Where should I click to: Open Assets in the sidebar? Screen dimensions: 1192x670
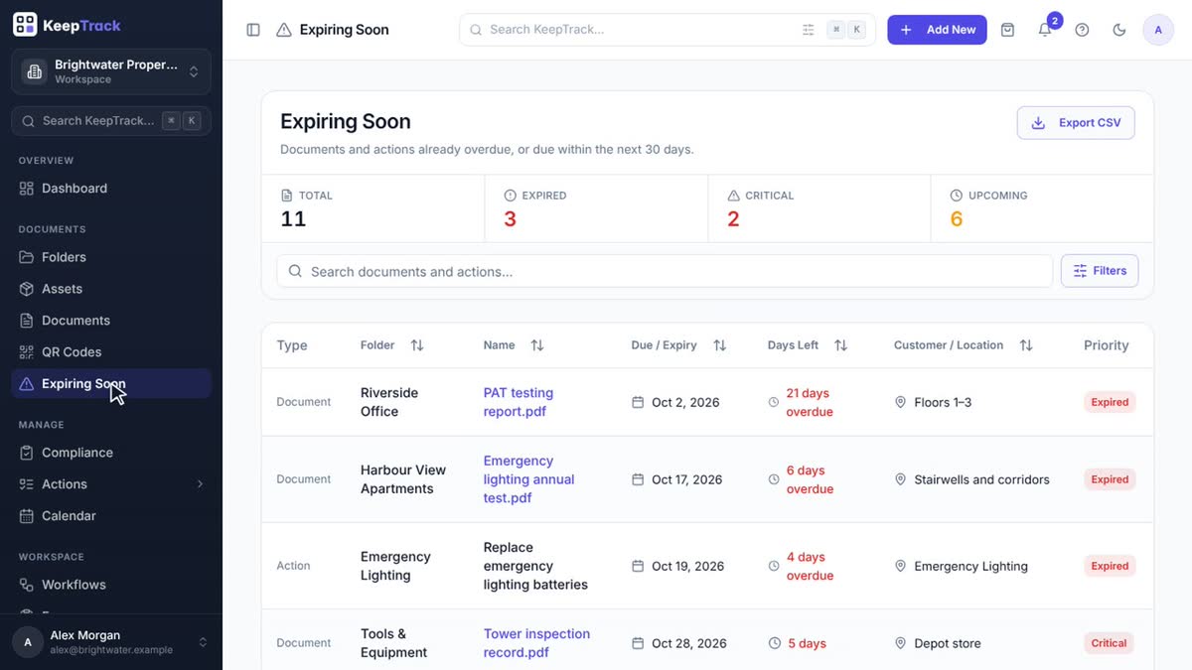(111, 289)
